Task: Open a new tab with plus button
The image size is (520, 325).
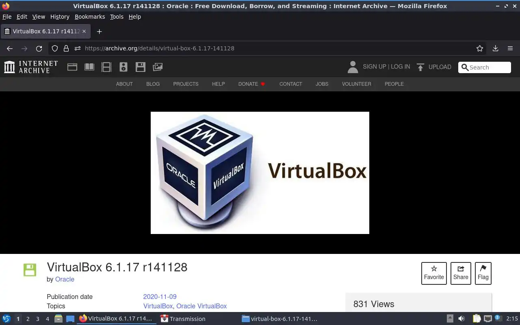Action: pyautogui.click(x=99, y=31)
